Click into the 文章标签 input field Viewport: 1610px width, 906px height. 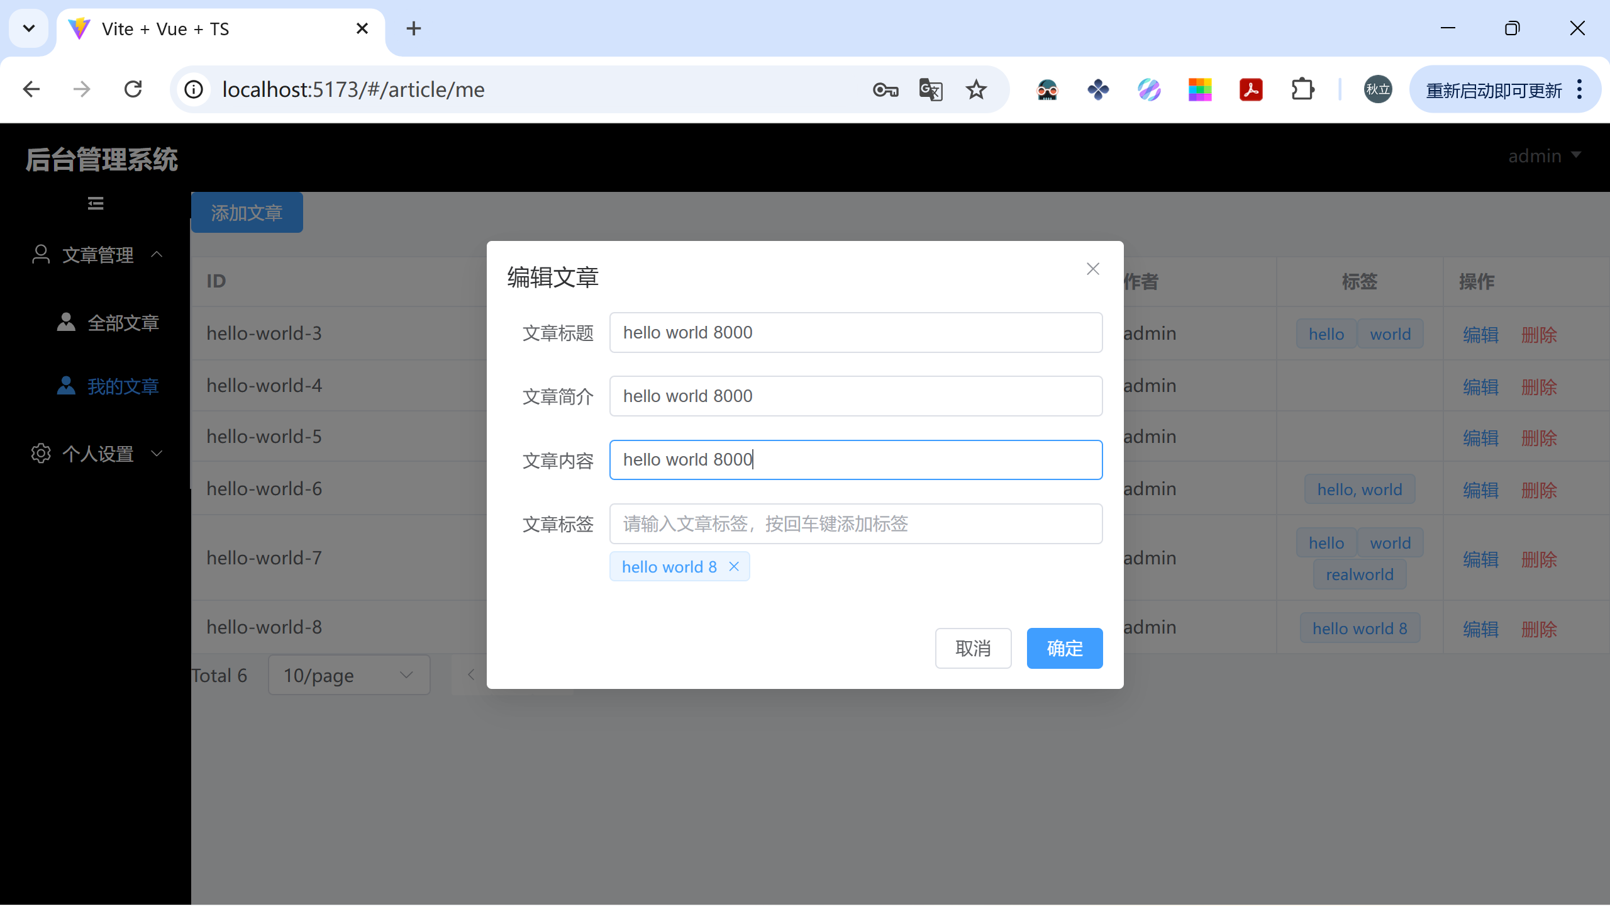[x=855, y=523]
